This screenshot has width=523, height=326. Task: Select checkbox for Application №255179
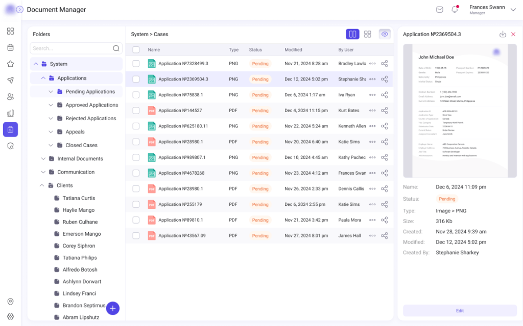click(136, 204)
